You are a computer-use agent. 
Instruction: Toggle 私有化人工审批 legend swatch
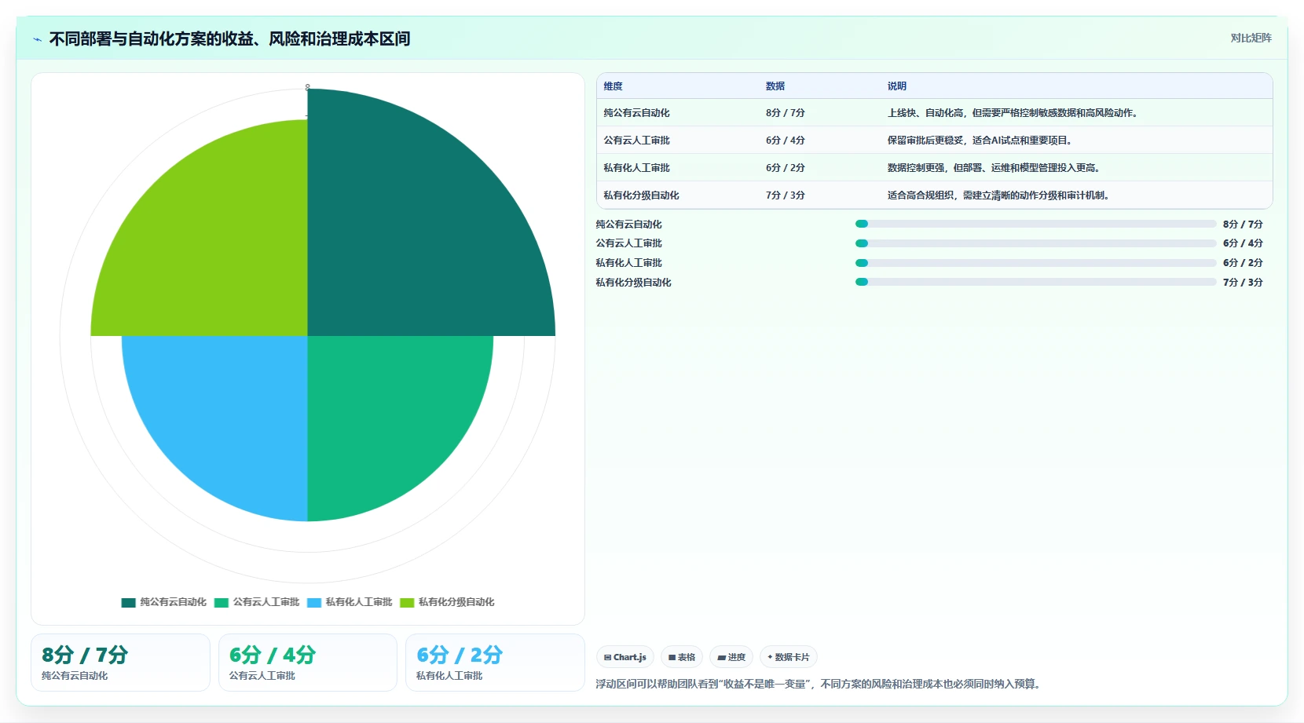pyautogui.click(x=314, y=603)
